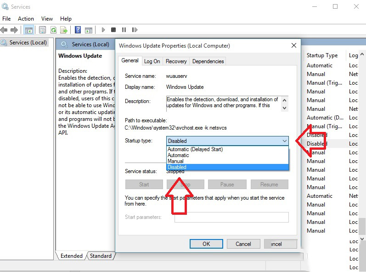Click the Pause Service toolbar icon

pyautogui.click(x=124, y=30)
